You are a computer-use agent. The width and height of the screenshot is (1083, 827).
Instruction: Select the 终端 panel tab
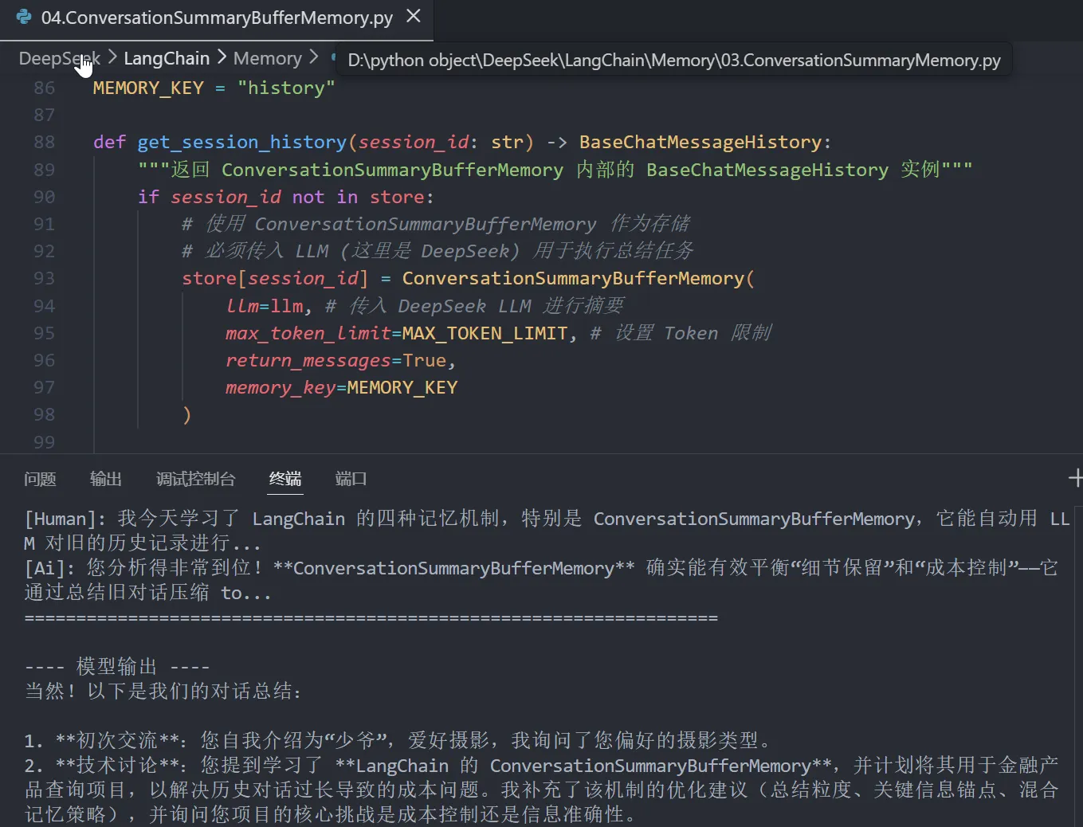point(285,479)
